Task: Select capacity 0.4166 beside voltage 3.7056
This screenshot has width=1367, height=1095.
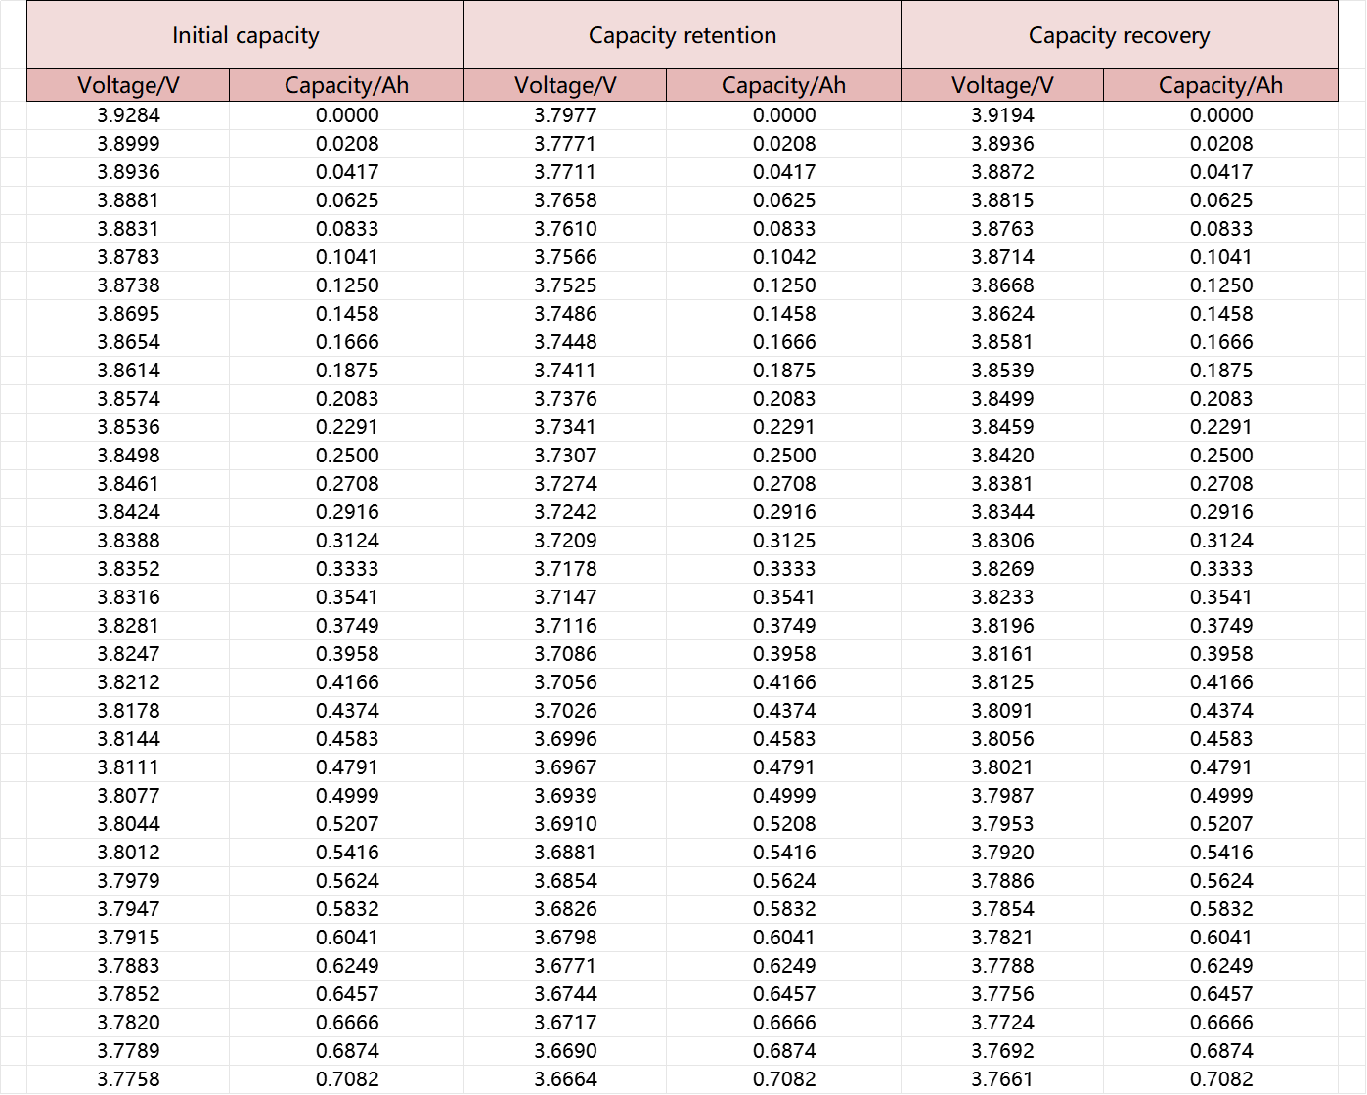Action: (784, 682)
